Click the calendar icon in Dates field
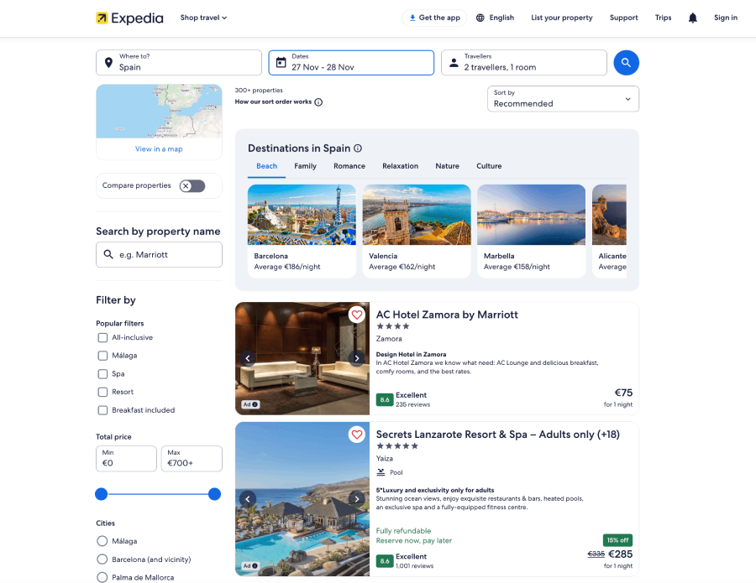The height and width of the screenshot is (583, 756). pyautogui.click(x=281, y=62)
